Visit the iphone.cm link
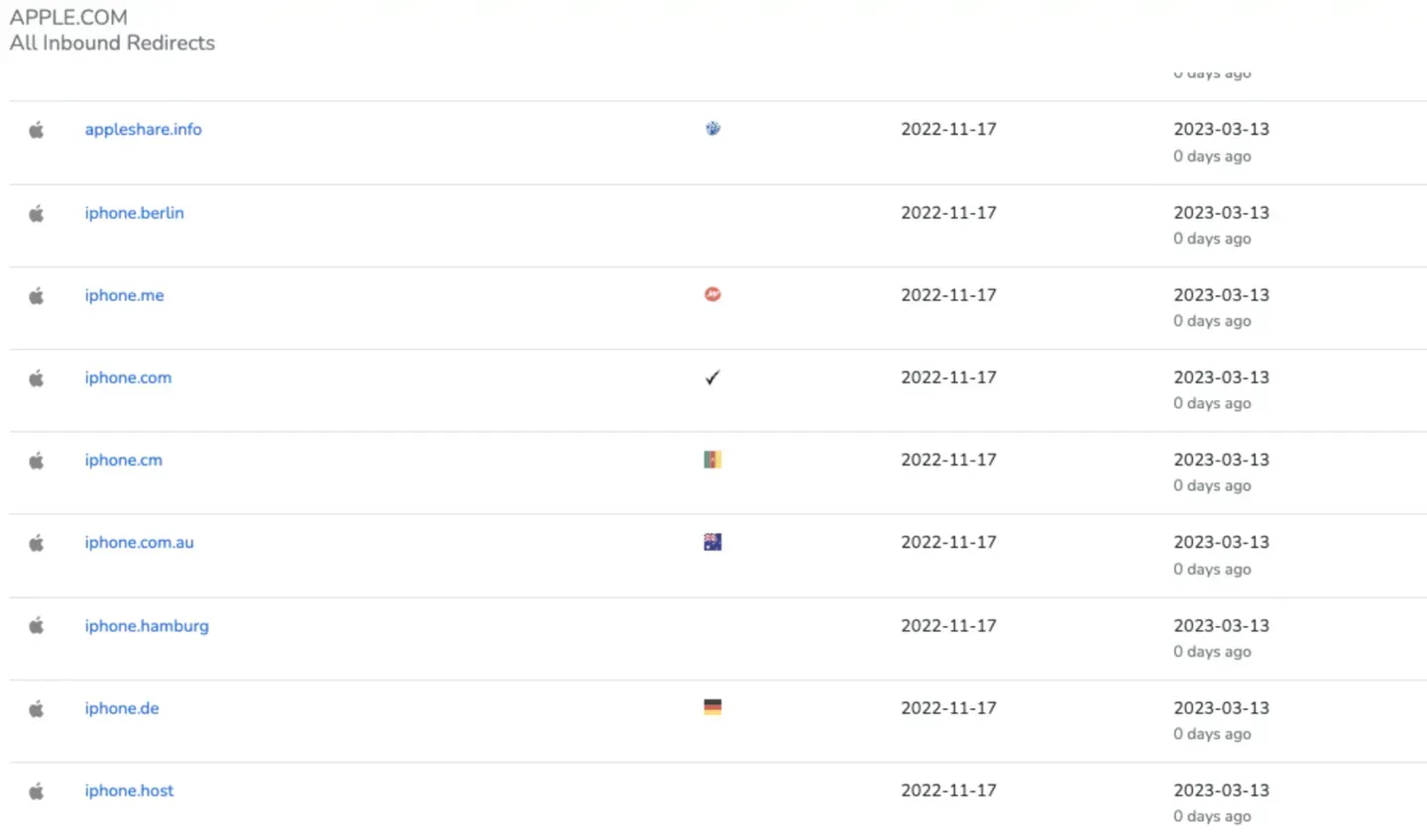The width and height of the screenshot is (1427, 832). click(x=123, y=460)
